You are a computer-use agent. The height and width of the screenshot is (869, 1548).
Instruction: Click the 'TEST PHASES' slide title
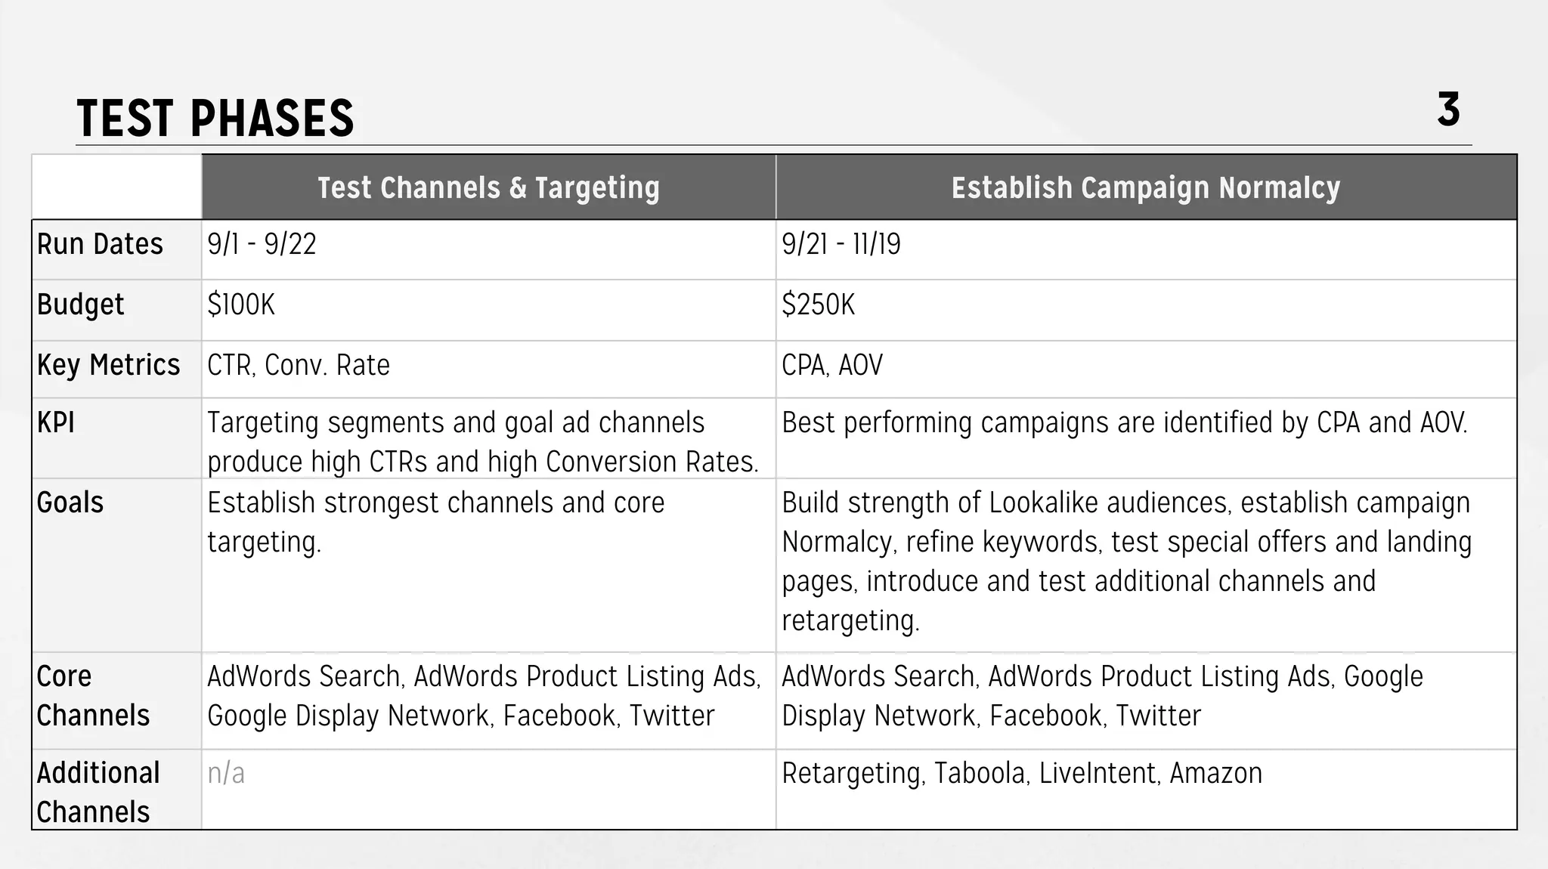215,119
